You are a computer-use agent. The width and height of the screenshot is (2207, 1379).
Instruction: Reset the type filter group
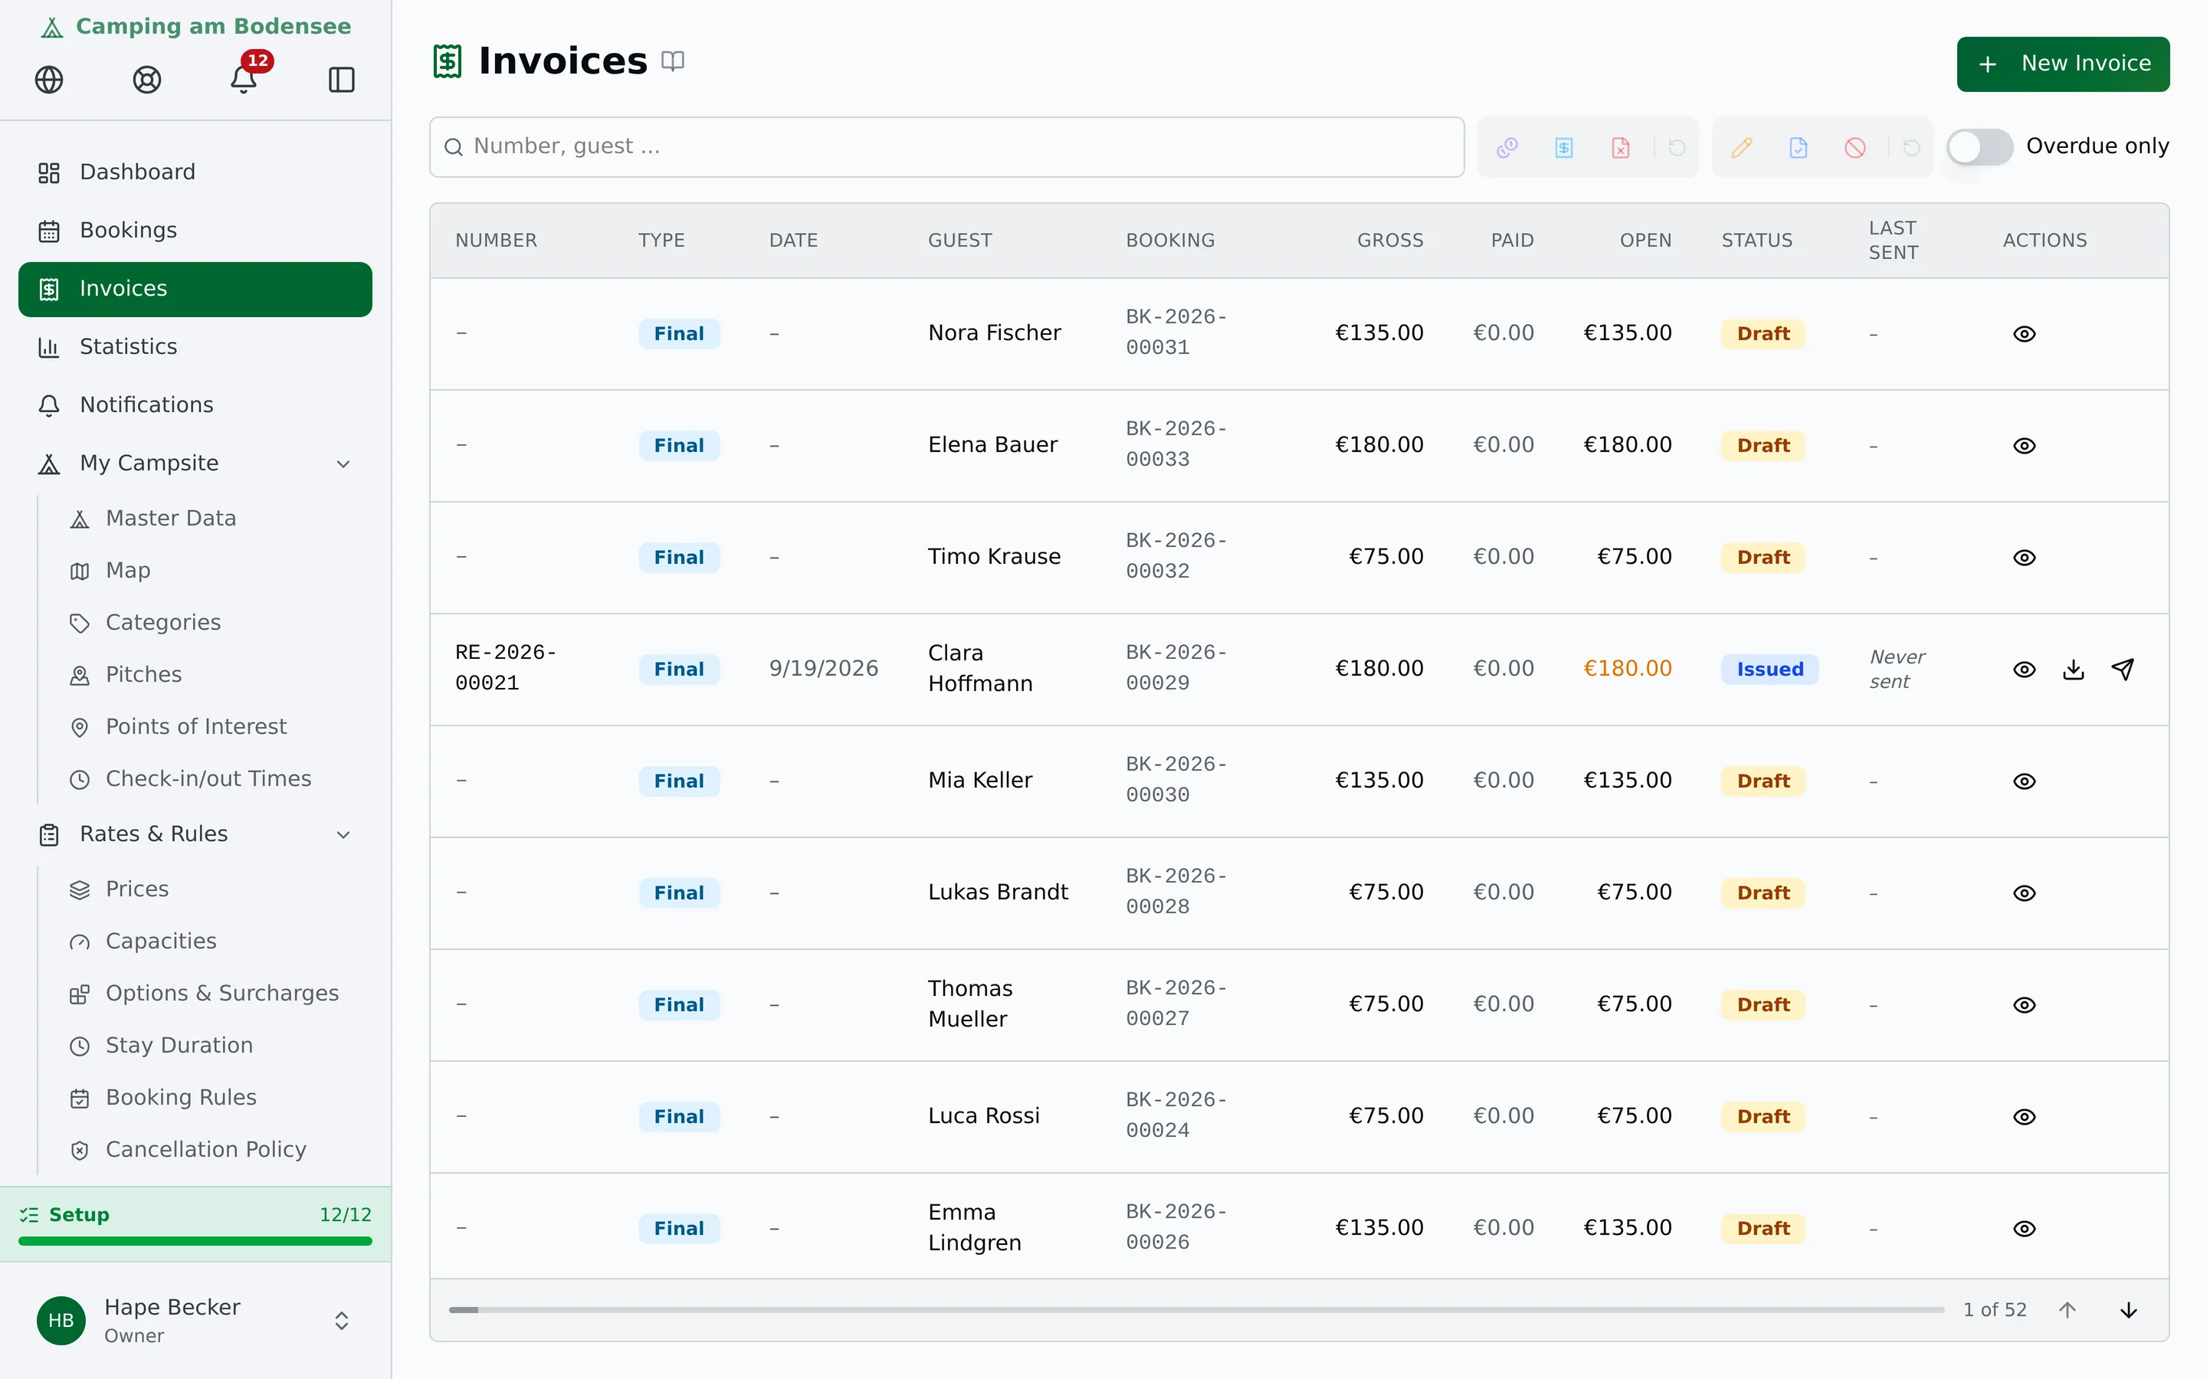(1677, 147)
